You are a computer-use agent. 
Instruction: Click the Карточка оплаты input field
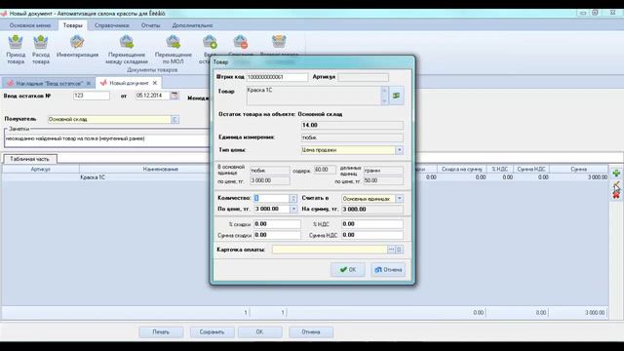(330, 250)
